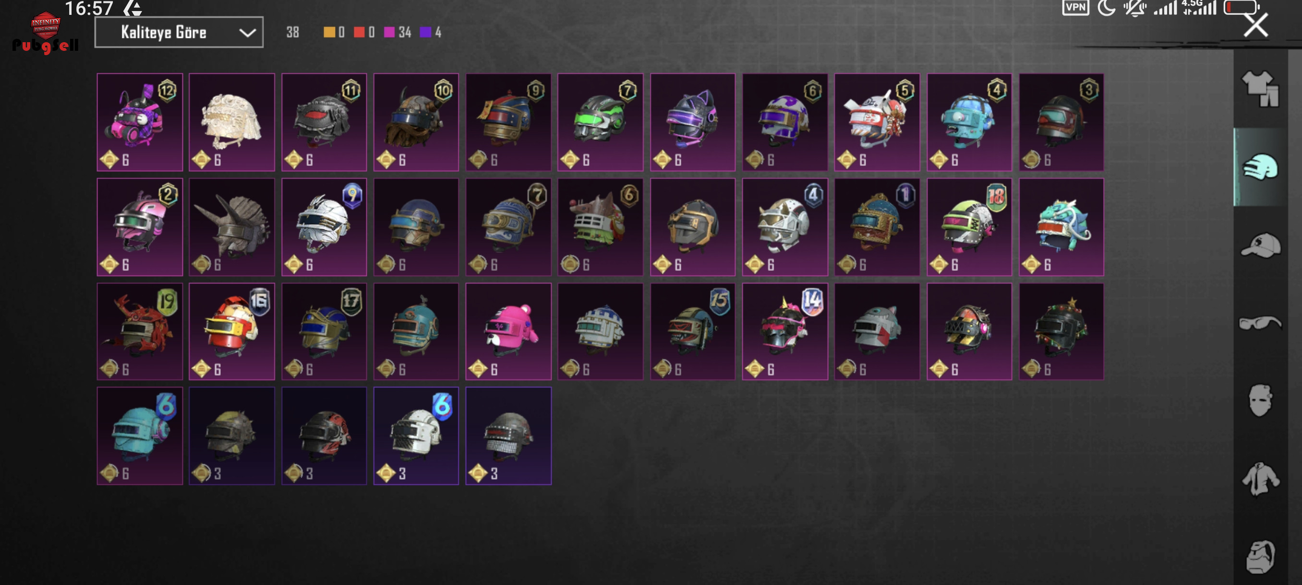Open the backpack category icon
This screenshot has height=585, width=1302.
(x=1260, y=557)
